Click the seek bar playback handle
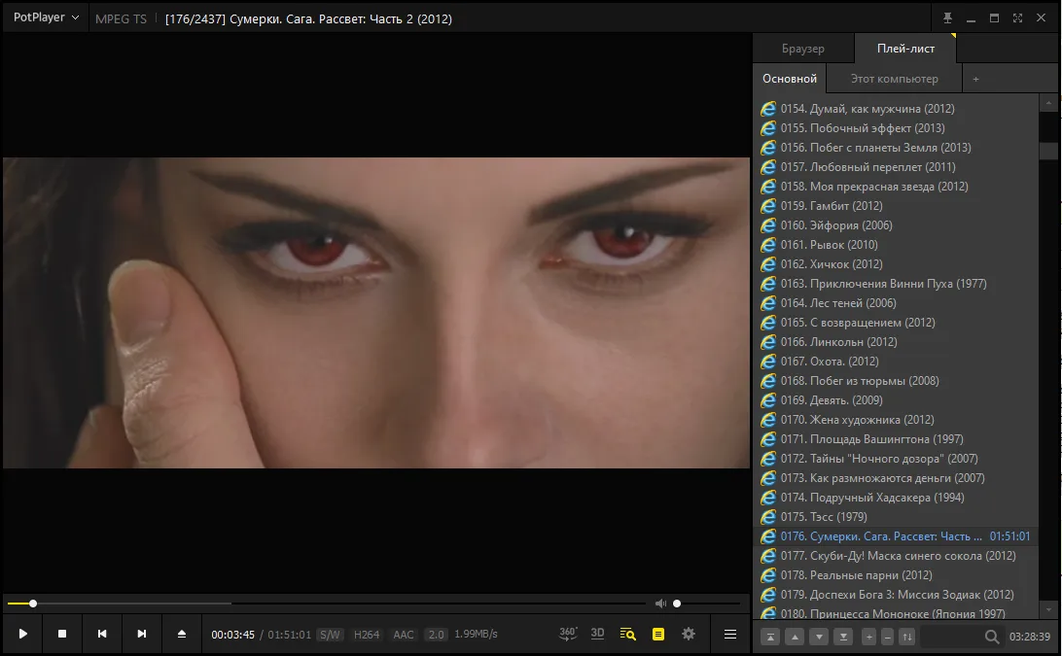This screenshot has width=1062, height=656. (x=32, y=604)
